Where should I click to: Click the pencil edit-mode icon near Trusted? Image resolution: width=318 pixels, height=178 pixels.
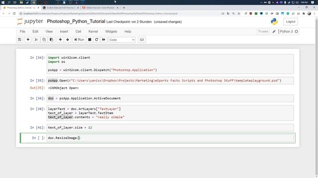[274, 32]
